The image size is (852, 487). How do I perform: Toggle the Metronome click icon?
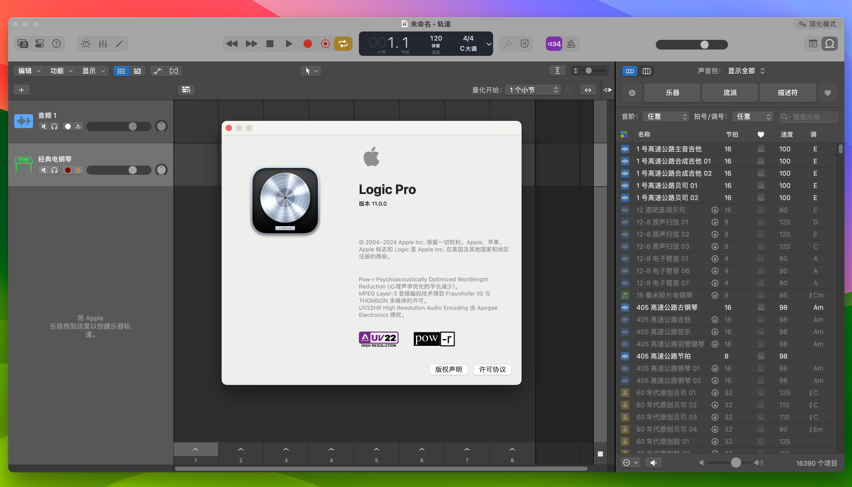(571, 44)
